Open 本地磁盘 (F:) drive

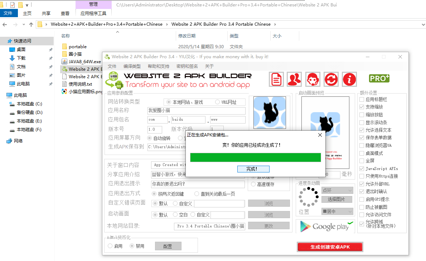29,130
